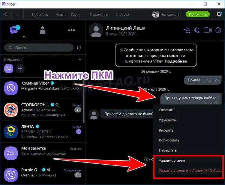Open the chats tab with message bubble icon

pyautogui.click(x=14, y=30)
